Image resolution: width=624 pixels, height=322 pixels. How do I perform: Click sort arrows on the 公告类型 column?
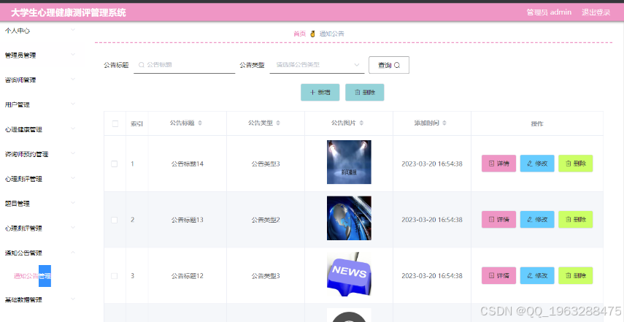coord(278,123)
